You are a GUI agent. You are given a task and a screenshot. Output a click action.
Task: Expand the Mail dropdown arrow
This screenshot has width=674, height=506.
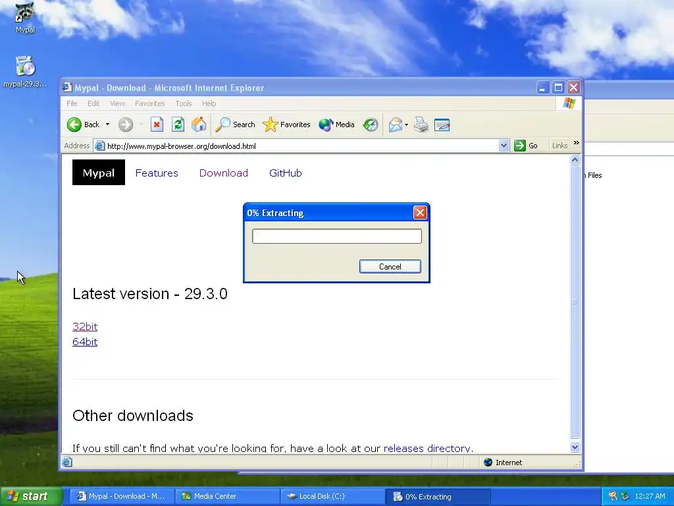point(406,125)
